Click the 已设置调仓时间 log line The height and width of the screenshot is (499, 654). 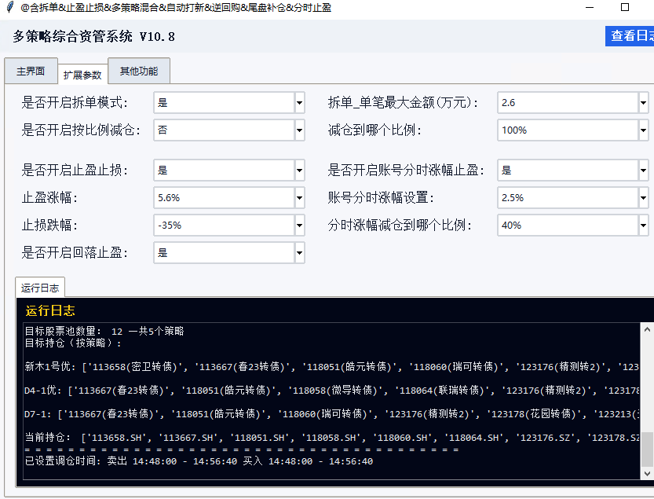[x=199, y=461]
